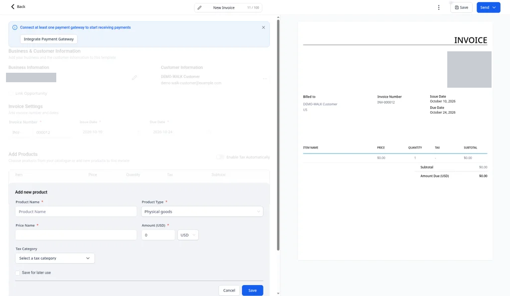
Task: Click demo-walk-customer@example.com email text
Action: coord(191,83)
